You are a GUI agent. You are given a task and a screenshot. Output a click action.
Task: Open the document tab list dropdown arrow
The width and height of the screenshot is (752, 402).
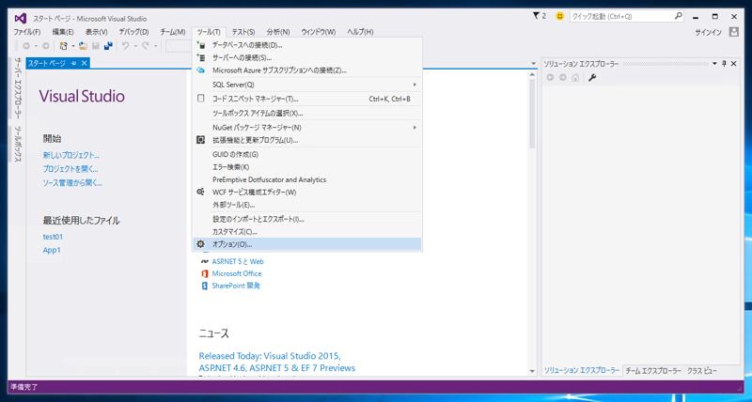pyautogui.click(x=534, y=64)
